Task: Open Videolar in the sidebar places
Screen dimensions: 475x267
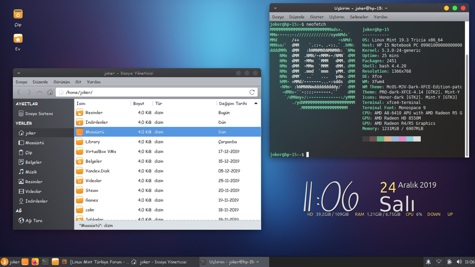Action: (x=43, y=191)
